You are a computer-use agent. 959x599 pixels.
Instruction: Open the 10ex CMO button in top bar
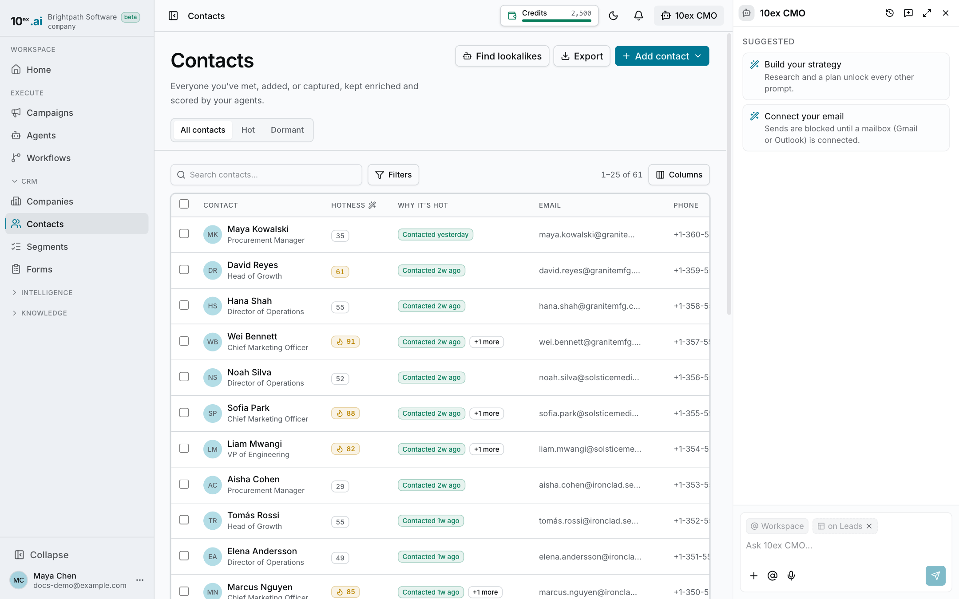(689, 16)
